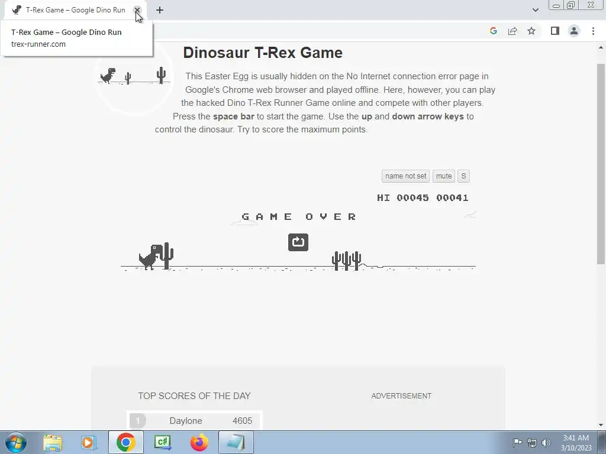This screenshot has width=606, height=454.
Task: Click the scrollbar up arrow
Action: coord(601,48)
